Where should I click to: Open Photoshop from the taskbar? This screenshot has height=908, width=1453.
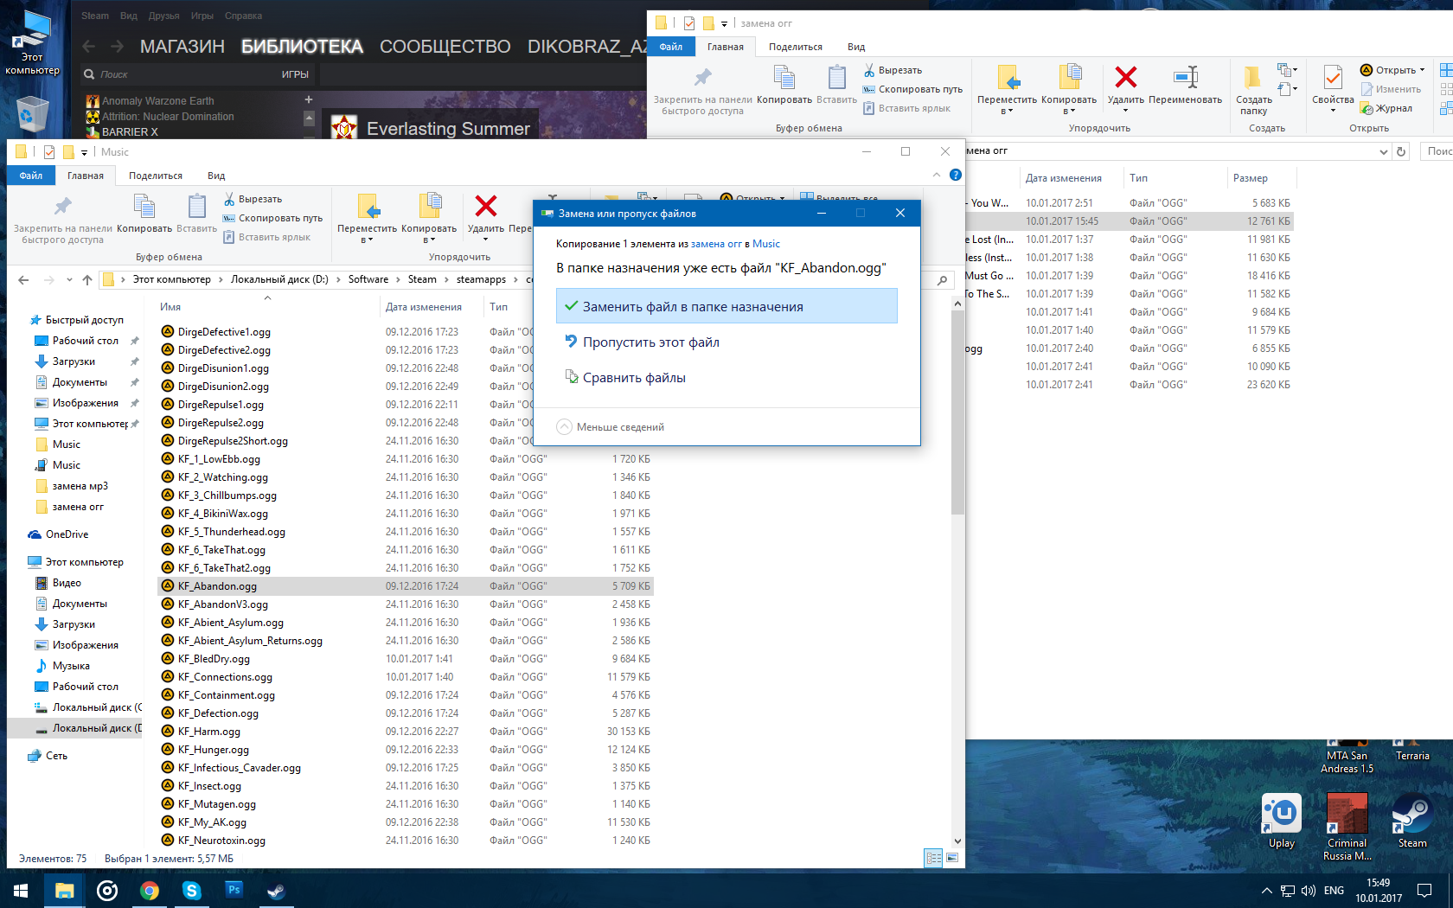(234, 890)
